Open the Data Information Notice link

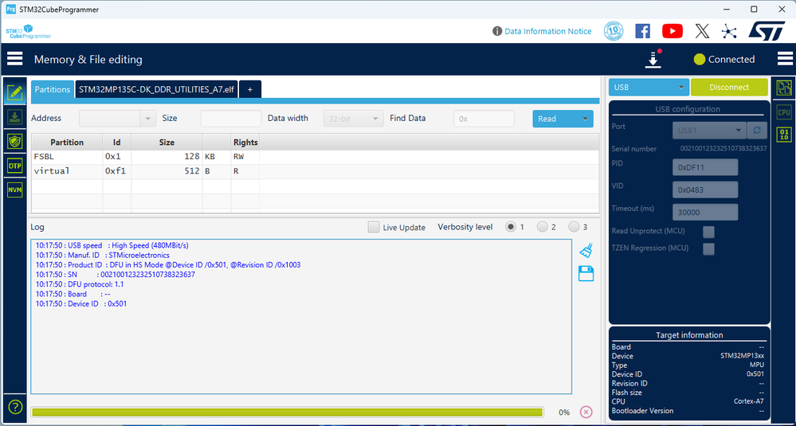coord(547,31)
